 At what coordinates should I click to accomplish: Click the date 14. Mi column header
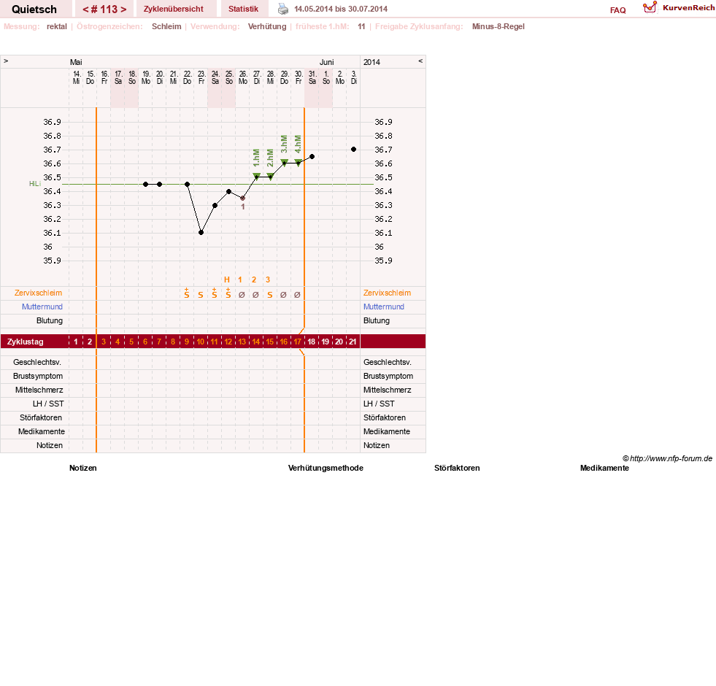pyautogui.click(x=76, y=77)
